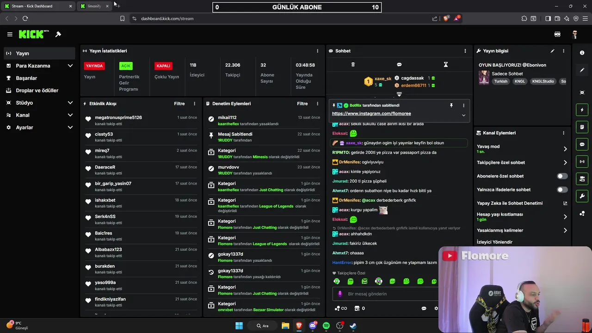
Task: Click the KNGLStudio tag
Action: (543, 81)
